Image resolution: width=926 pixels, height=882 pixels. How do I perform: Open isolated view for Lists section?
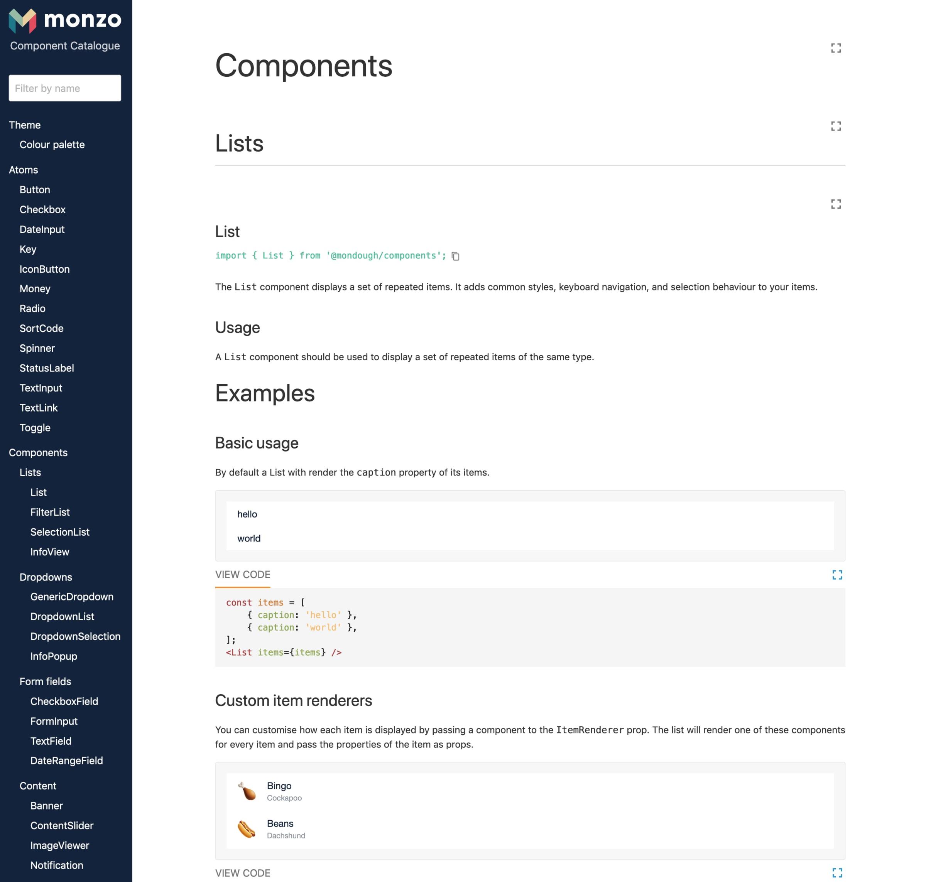pos(835,126)
